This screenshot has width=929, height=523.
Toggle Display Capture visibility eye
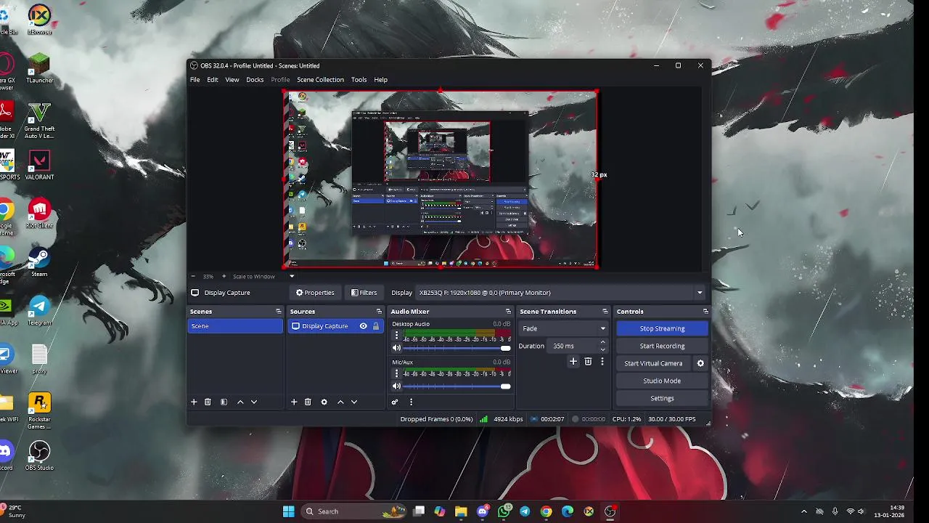(x=363, y=326)
